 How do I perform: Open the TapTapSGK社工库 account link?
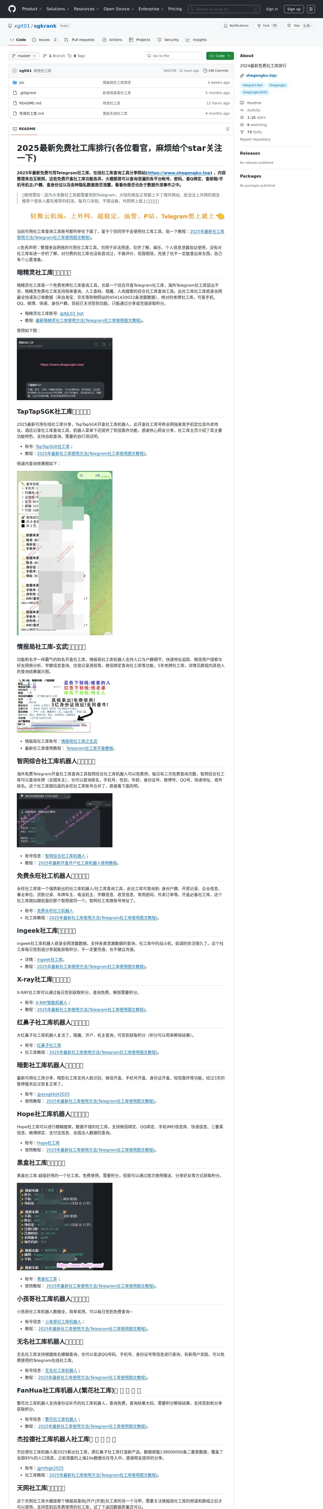click(52, 446)
